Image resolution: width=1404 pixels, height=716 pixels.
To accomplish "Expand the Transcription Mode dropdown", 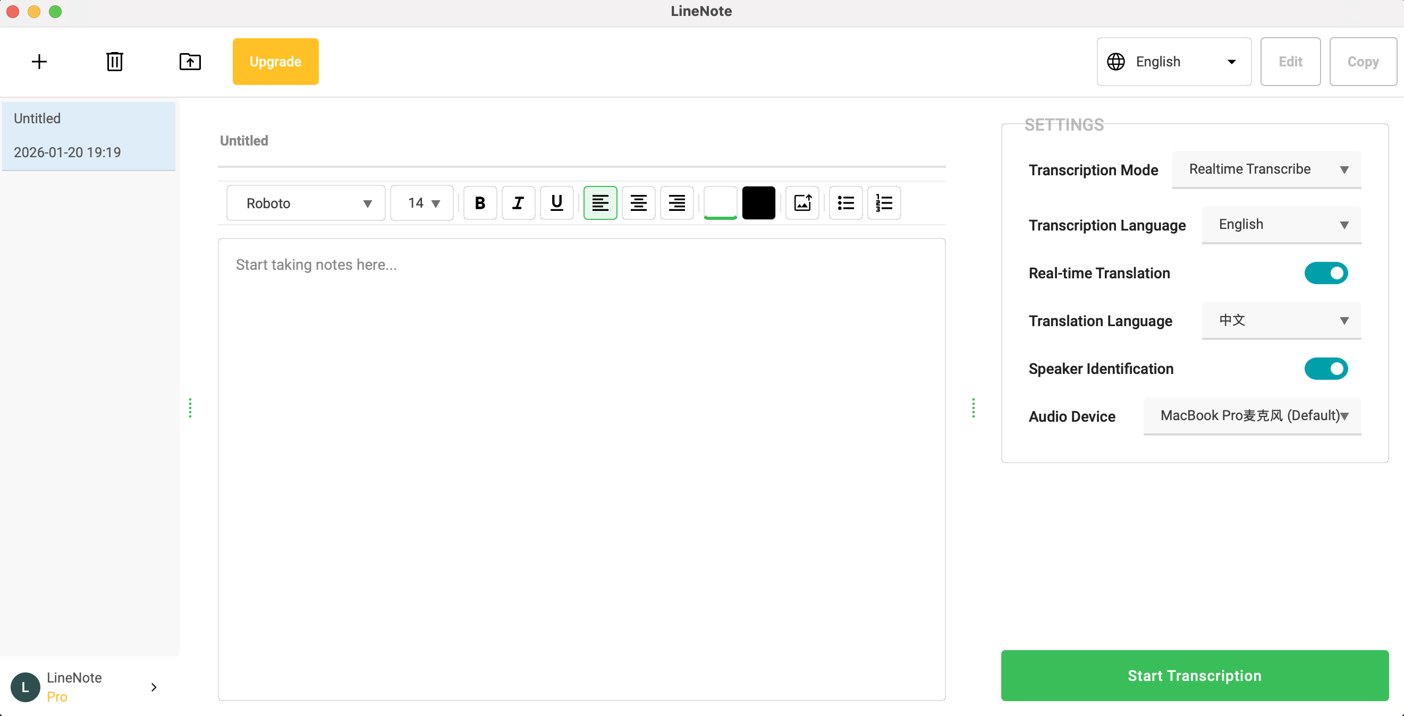I will (1266, 169).
